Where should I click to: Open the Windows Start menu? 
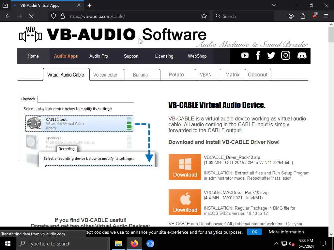[8, 243]
